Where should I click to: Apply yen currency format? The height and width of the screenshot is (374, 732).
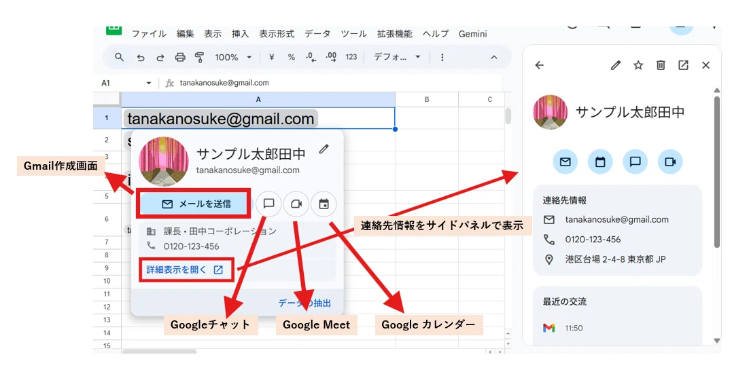(x=272, y=57)
